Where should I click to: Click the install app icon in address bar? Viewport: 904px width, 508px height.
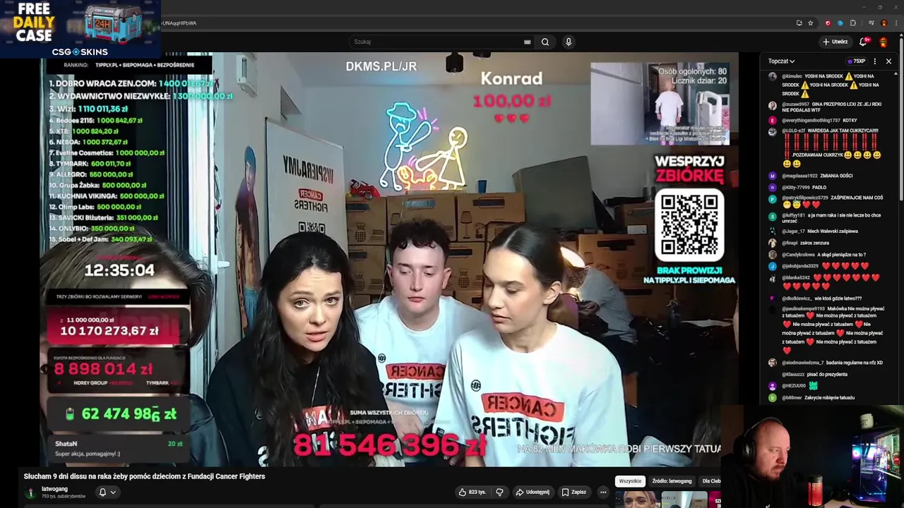(799, 23)
